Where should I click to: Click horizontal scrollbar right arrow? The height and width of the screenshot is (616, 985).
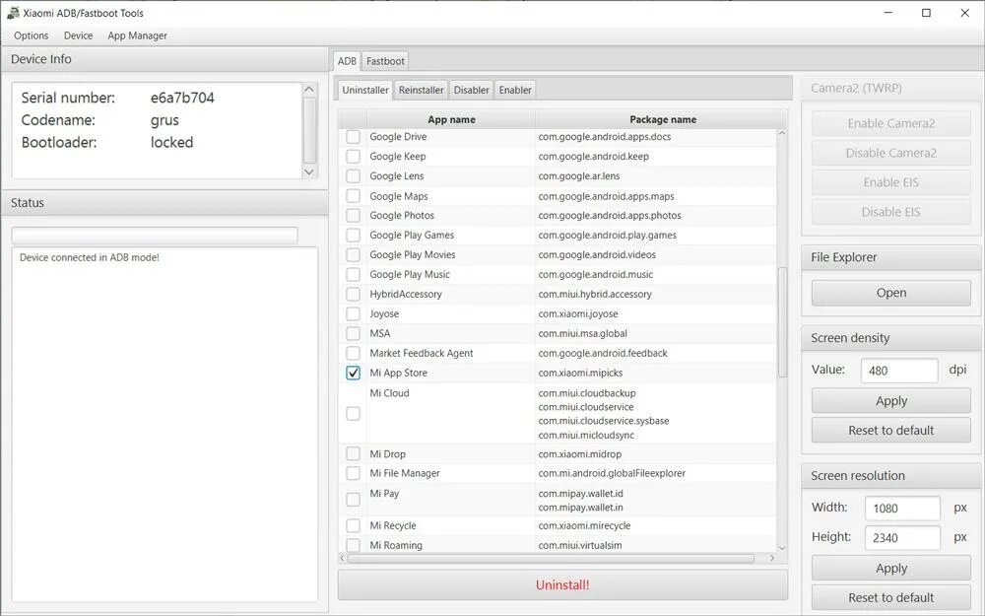coord(772,558)
